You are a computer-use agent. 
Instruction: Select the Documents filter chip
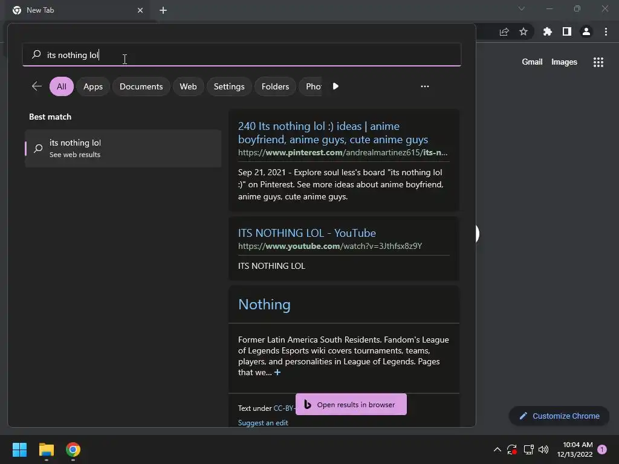(141, 86)
